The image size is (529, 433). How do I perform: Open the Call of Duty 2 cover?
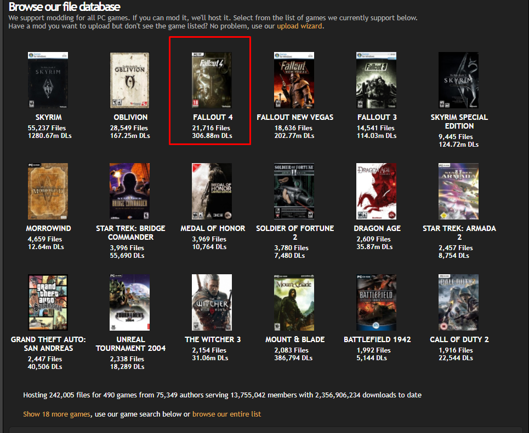(458, 302)
